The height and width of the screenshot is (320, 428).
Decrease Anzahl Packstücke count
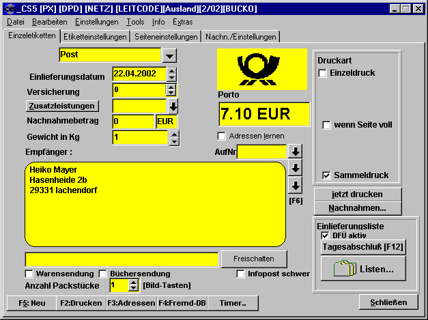coord(133,289)
